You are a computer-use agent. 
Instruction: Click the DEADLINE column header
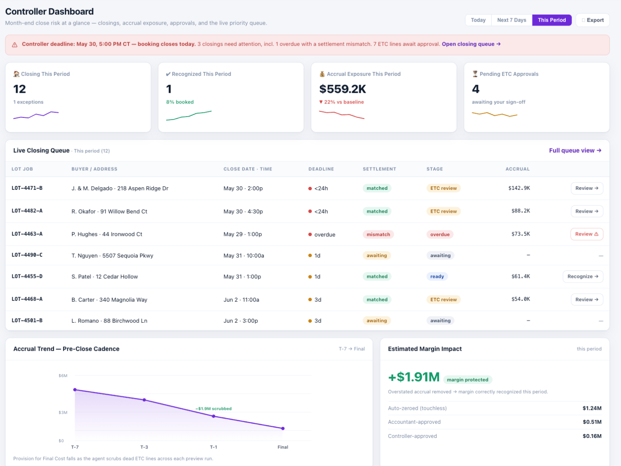[321, 169]
